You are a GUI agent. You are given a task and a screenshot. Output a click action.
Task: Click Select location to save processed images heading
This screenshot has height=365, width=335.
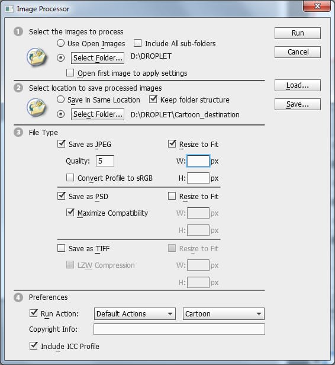tap(95, 88)
